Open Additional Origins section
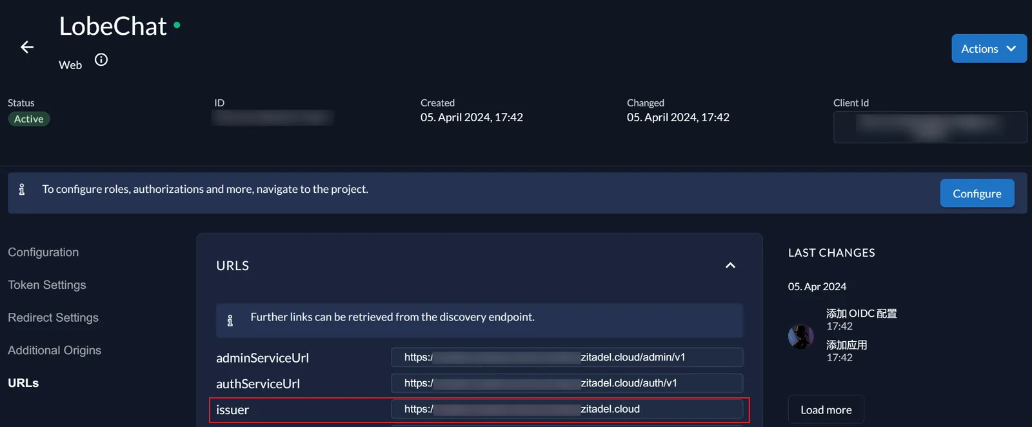Viewport: 1032px width, 427px height. (54, 350)
